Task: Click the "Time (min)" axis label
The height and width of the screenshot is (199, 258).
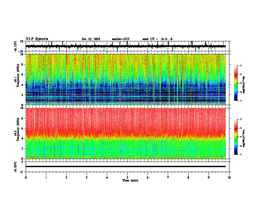Action: [130, 180]
